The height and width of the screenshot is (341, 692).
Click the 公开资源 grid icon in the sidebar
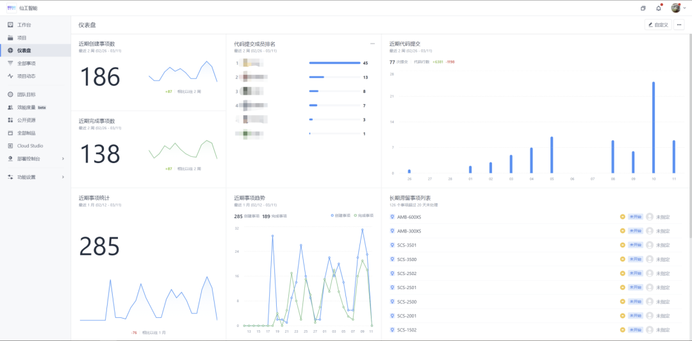[x=10, y=120]
